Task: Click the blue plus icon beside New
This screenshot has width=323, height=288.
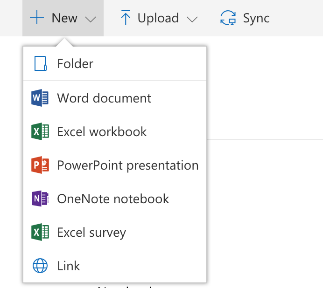Action: coord(37,18)
